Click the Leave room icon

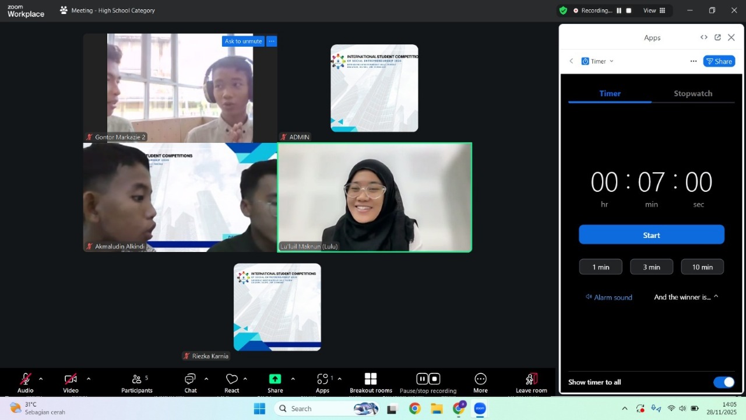tap(531, 380)
